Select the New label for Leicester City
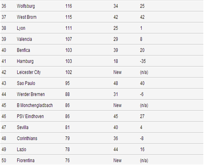The height and width of the screenshot is (165, 204). [x=118, y=72]
